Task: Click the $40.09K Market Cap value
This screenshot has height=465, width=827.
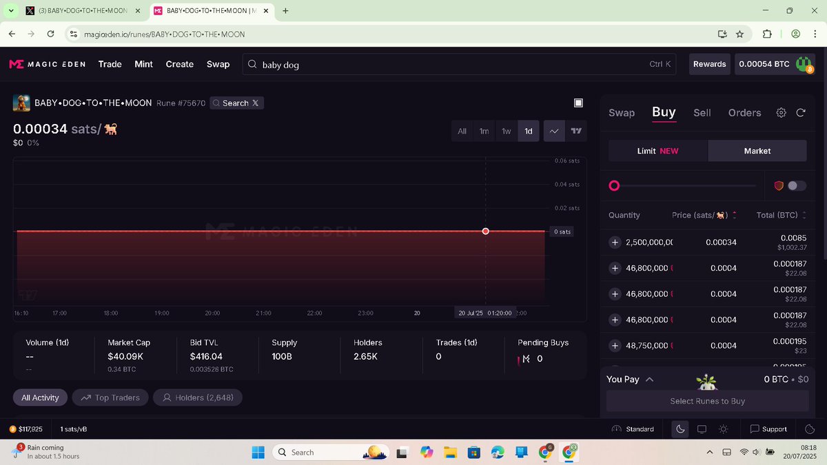Action: [x=125, y=357]
